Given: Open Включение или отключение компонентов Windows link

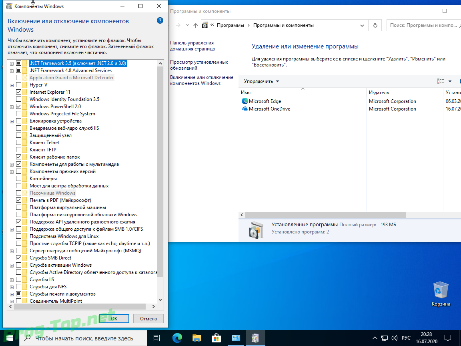Looking at the screenshot, I should [202, 80].
